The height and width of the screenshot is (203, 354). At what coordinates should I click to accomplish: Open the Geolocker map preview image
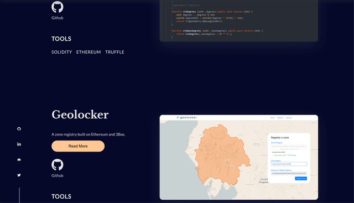click(x=239, y=158)
